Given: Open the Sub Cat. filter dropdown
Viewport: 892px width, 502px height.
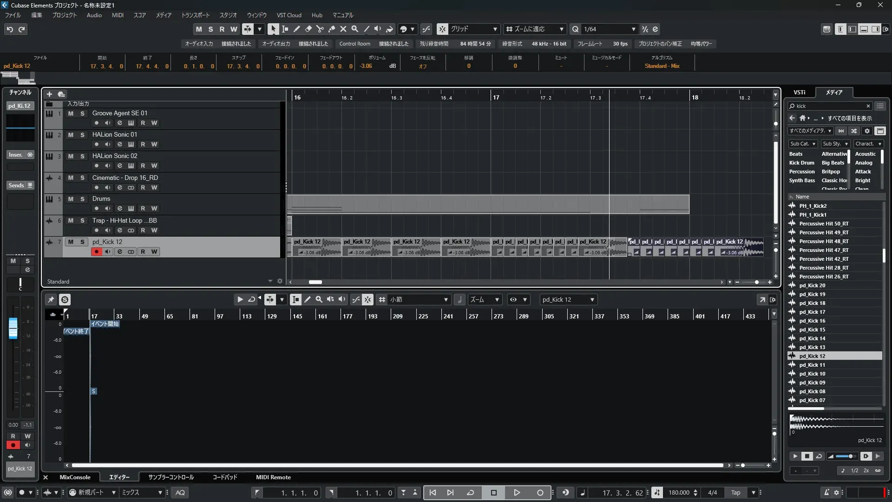Looking at the screenshot, I should [x=803, y=144].
